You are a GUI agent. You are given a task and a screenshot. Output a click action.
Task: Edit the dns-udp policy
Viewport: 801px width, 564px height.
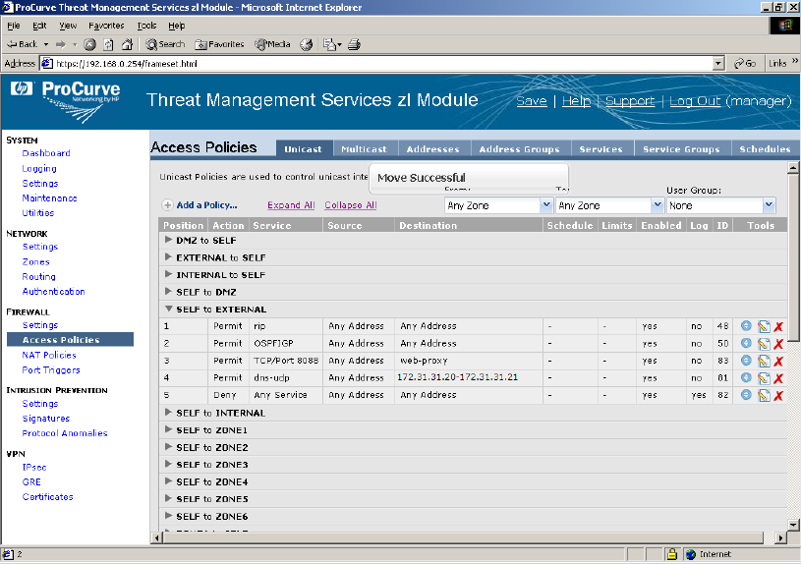click(764, 378)
